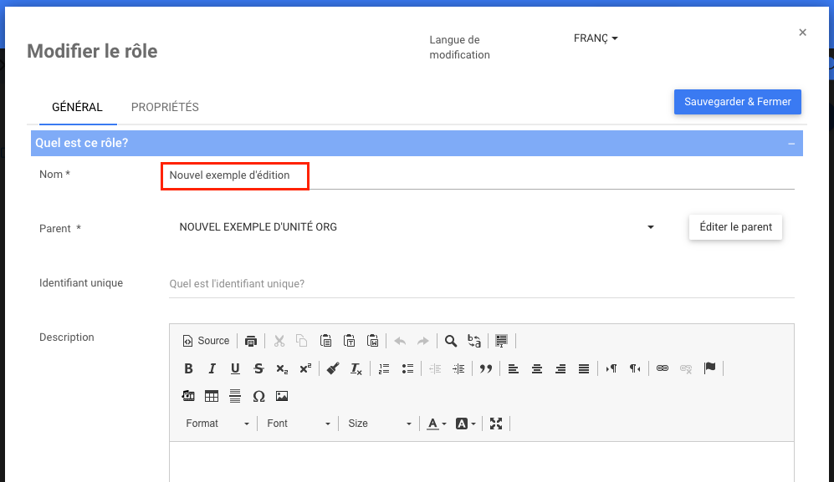Toggle Strikethrough formatting
The image size is (834, 482).
[x=258, y=368]
